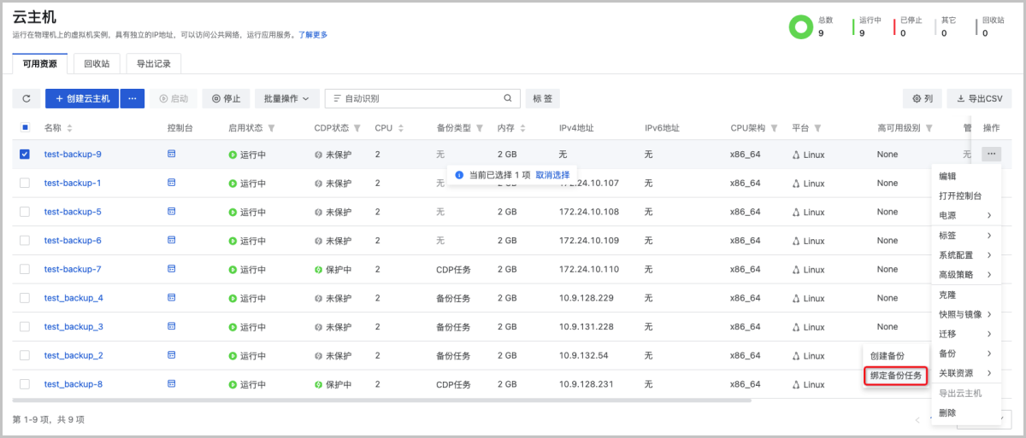Open the 批量操作 dropdown
Screen dimensions: 1026x438
pos(286,98)
